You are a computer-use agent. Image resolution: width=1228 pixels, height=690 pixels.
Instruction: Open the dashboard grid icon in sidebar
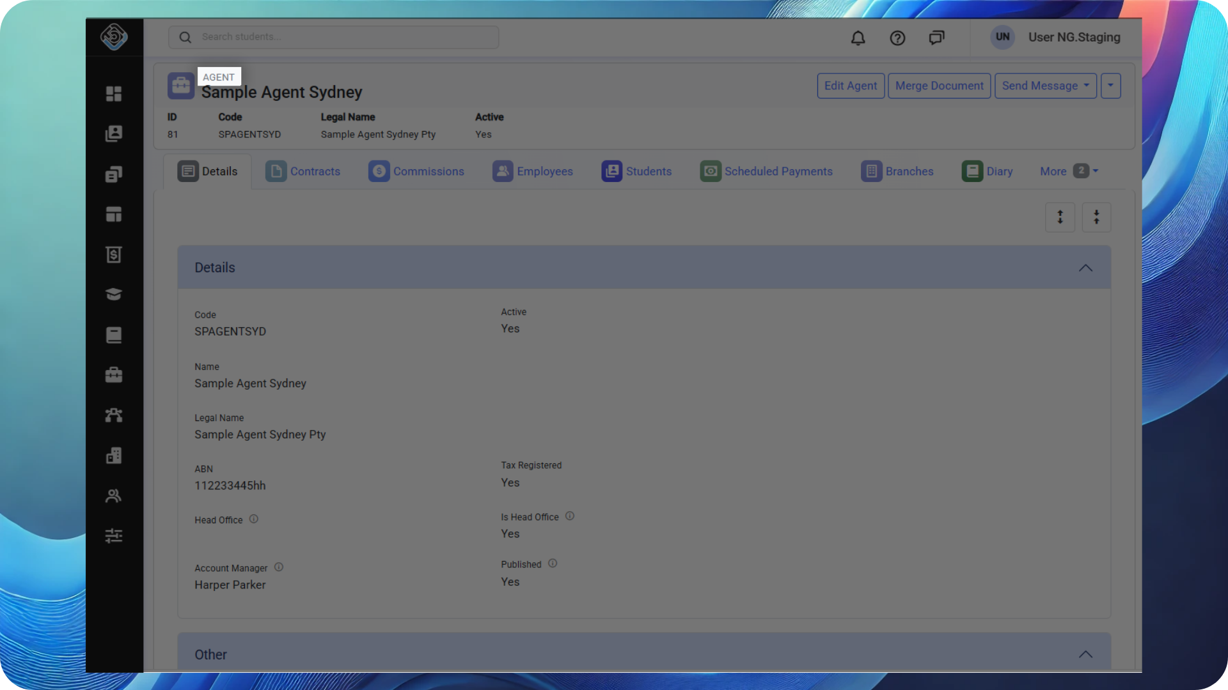click(x=114, y=94)
